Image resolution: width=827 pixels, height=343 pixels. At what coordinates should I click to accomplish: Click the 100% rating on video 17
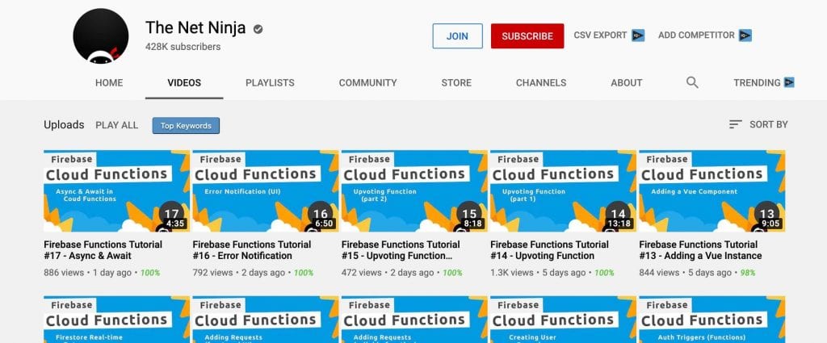click(149, 273)
